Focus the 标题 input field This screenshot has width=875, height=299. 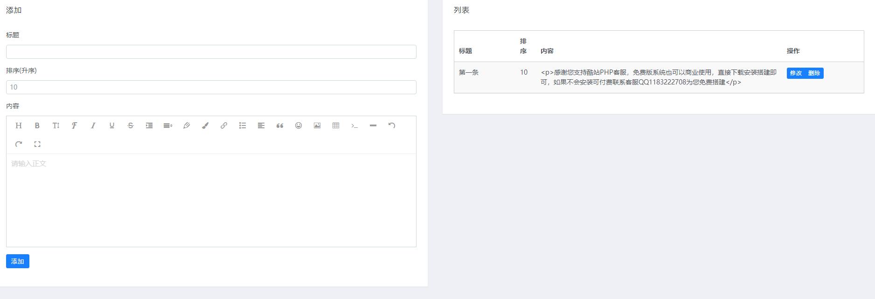211,52
